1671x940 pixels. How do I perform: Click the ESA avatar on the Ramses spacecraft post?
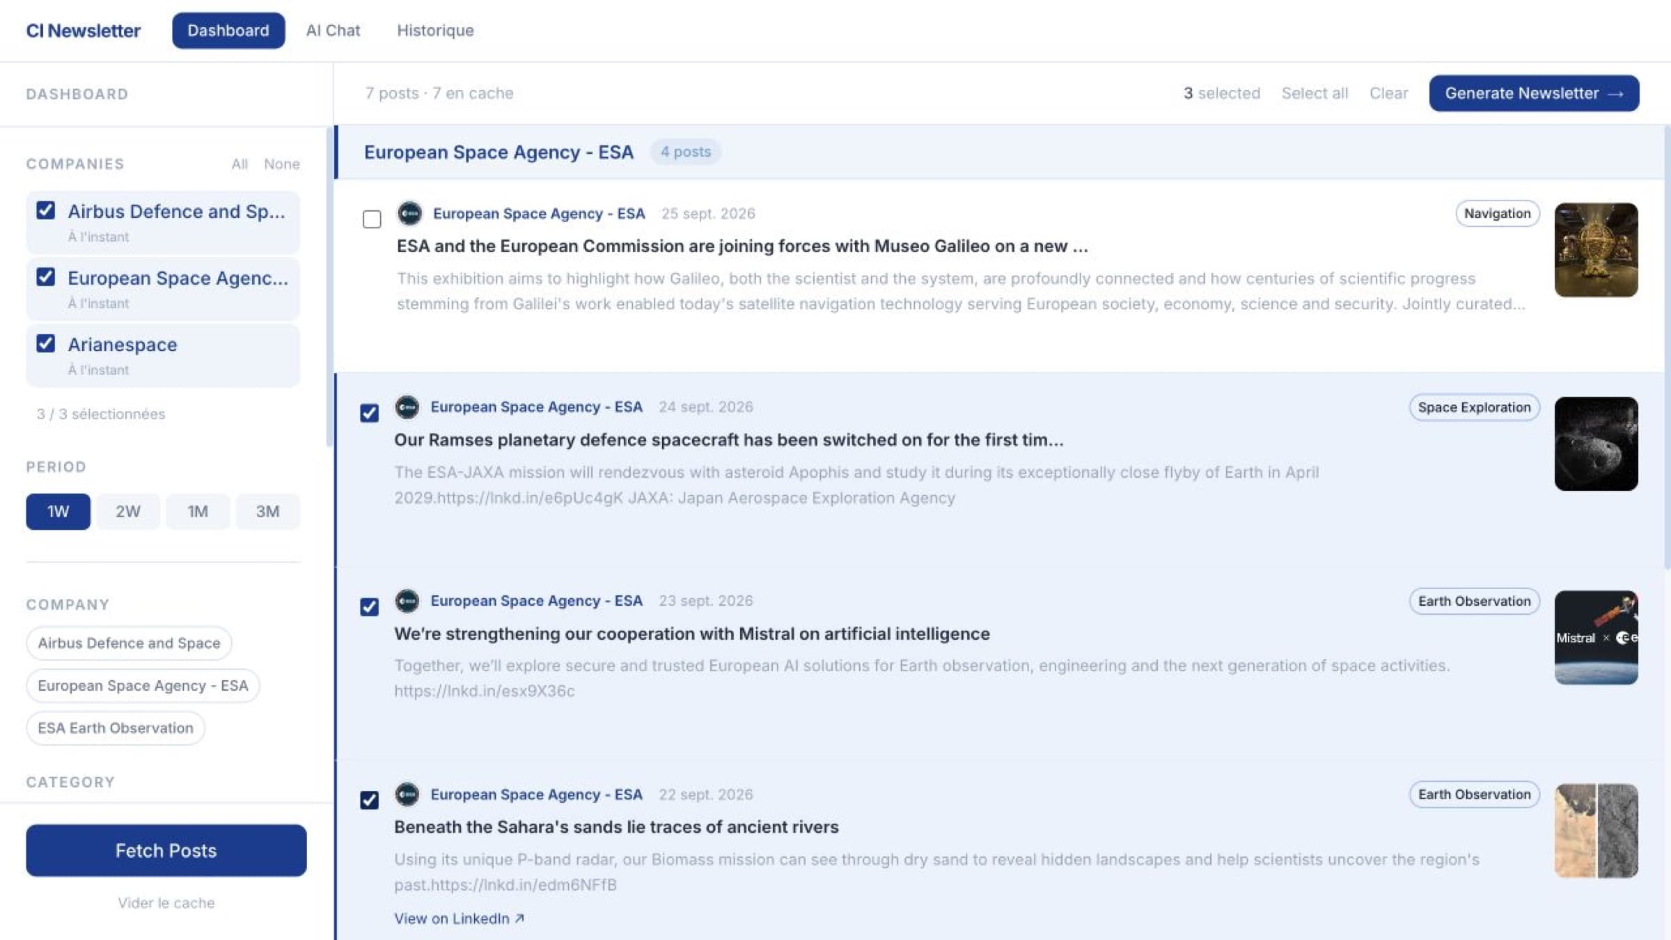point(407,407)
